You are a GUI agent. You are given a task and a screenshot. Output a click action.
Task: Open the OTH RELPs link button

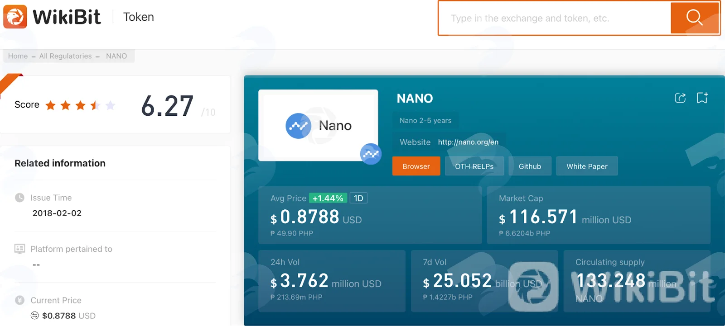click(474, 166)
